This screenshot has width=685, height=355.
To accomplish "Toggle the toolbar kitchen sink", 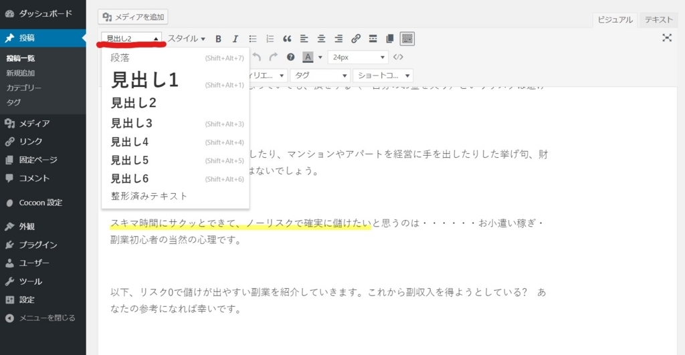I will [407, 39].
